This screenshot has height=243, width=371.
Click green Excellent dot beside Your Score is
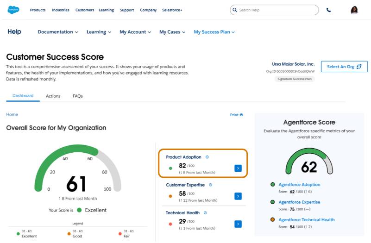click(79, 210)
